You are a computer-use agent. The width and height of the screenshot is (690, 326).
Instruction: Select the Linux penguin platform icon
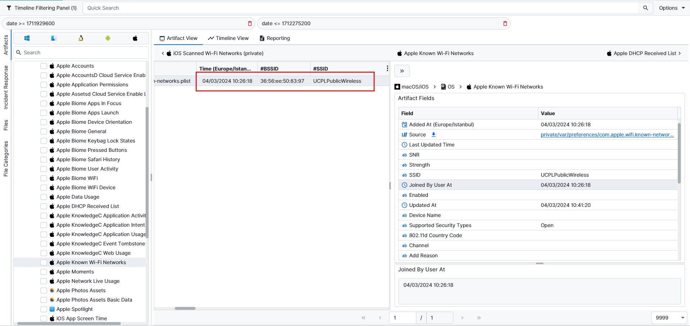tap(81, 38)
